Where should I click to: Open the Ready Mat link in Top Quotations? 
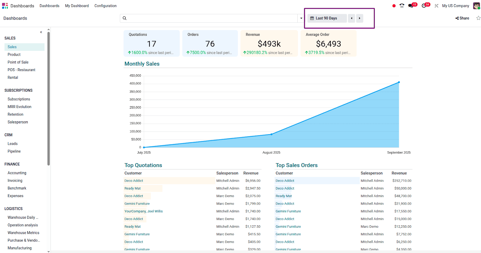(x=133, y=188)
